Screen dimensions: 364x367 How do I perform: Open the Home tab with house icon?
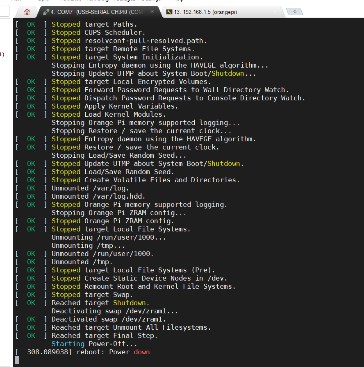[27, 12]
